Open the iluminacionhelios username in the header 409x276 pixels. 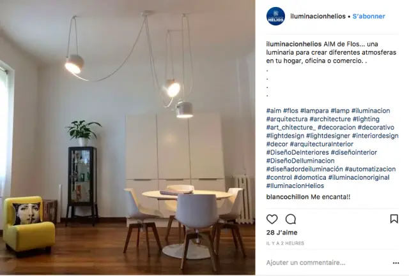pos(318,16)
